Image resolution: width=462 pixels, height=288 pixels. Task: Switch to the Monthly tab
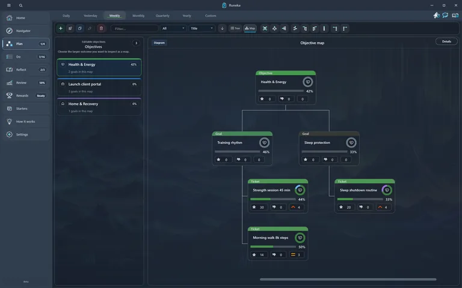138,16
